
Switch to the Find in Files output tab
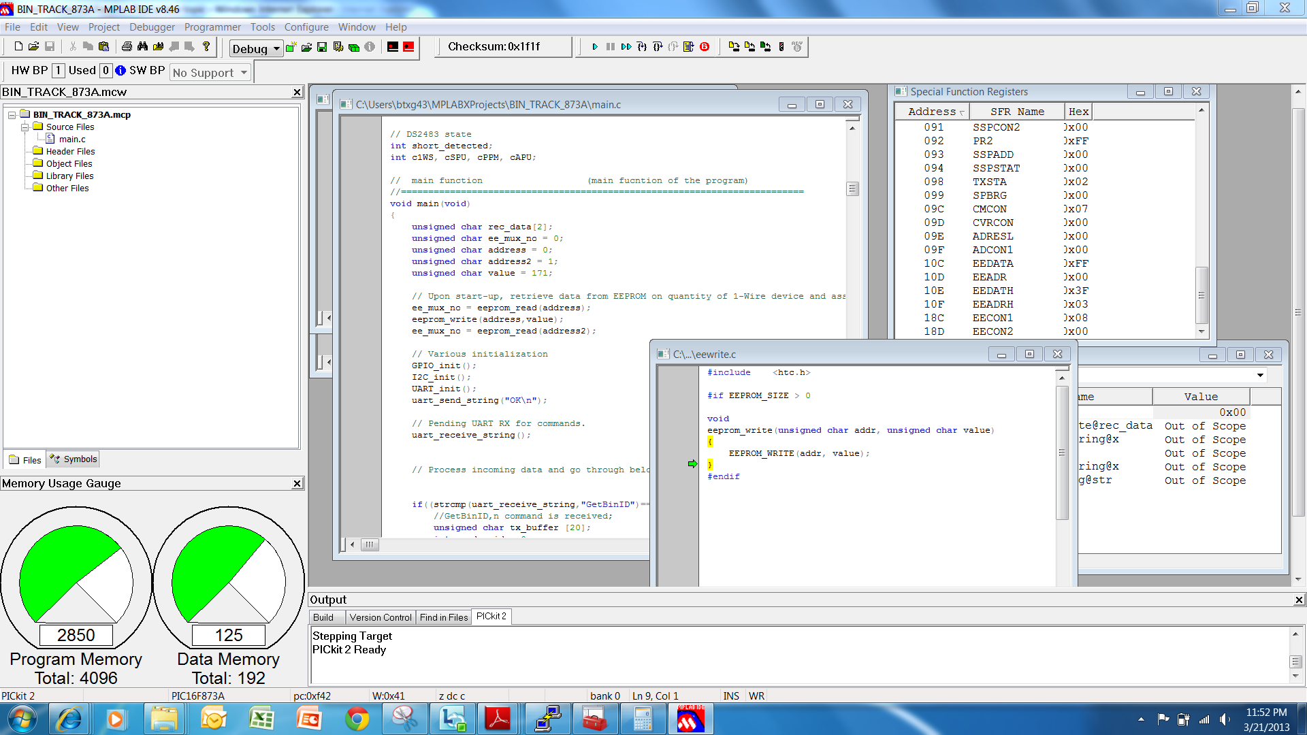[444, 617]
